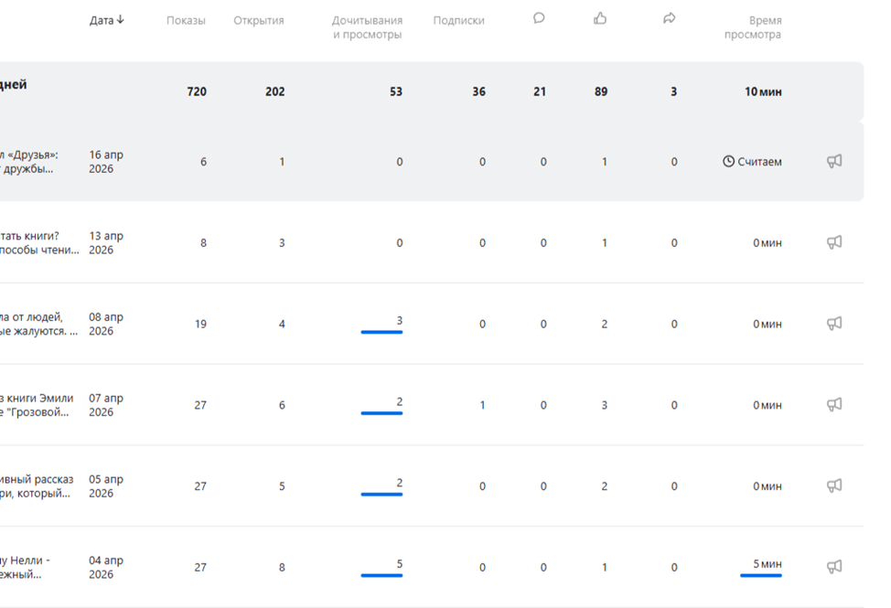
Task: Open article about reading книги
Action: (x=39, y=243)
